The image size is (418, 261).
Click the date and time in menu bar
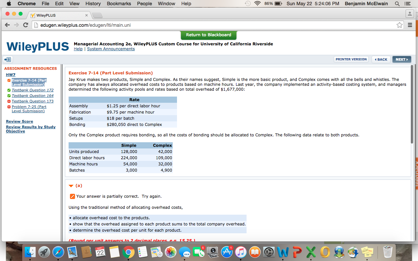pos(313,4)
